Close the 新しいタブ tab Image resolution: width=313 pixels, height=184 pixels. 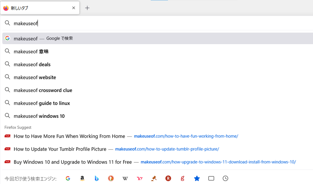click(x=74, y=8)
